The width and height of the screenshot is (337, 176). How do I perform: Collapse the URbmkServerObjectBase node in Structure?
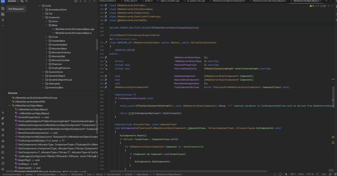coord(9,106)
